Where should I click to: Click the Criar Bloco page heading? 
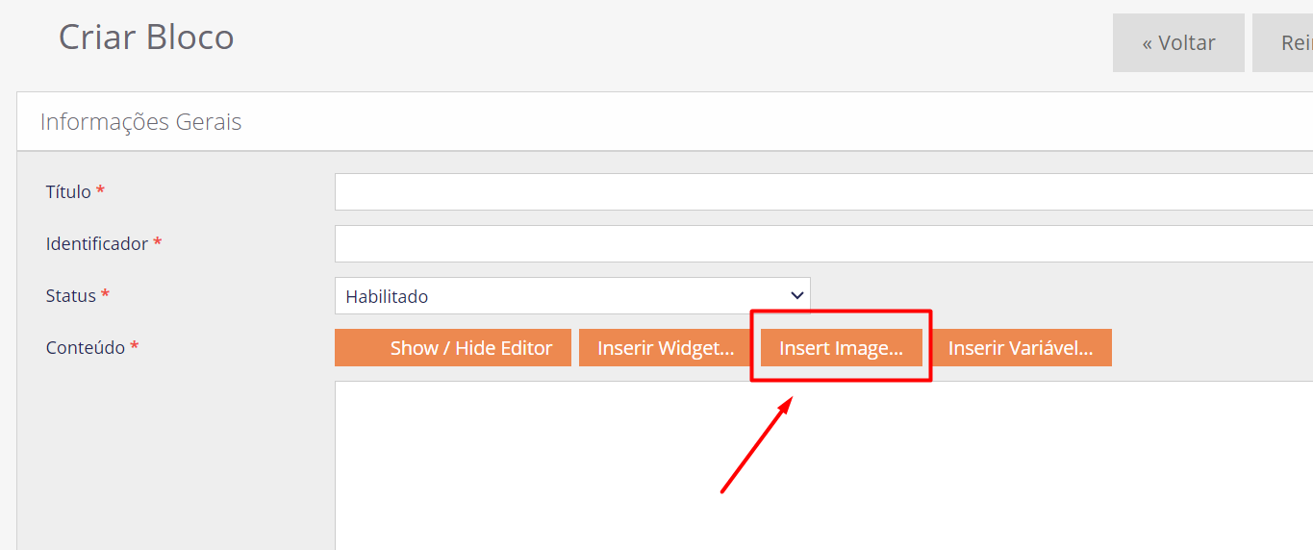(146, 37)
